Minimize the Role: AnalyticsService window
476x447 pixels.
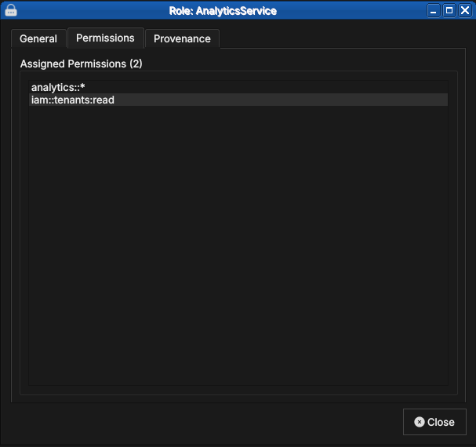(x=434, y=11)
